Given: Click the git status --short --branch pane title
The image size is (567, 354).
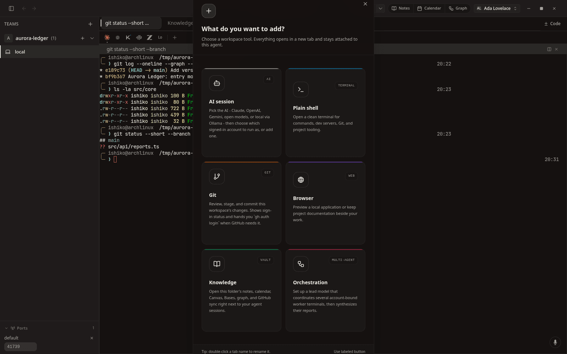Looking at the screenshot, I should point(136,49).
